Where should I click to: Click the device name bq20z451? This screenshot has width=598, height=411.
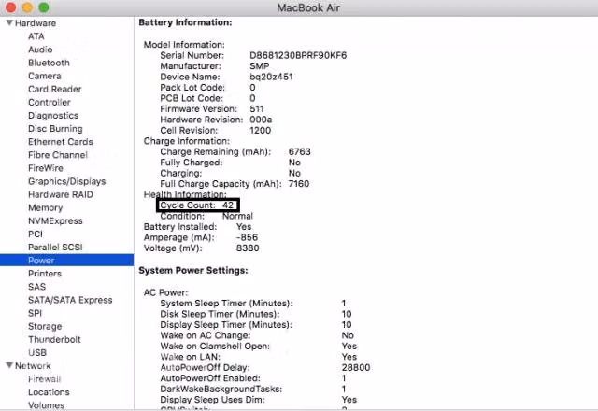[x=271, y=77]
